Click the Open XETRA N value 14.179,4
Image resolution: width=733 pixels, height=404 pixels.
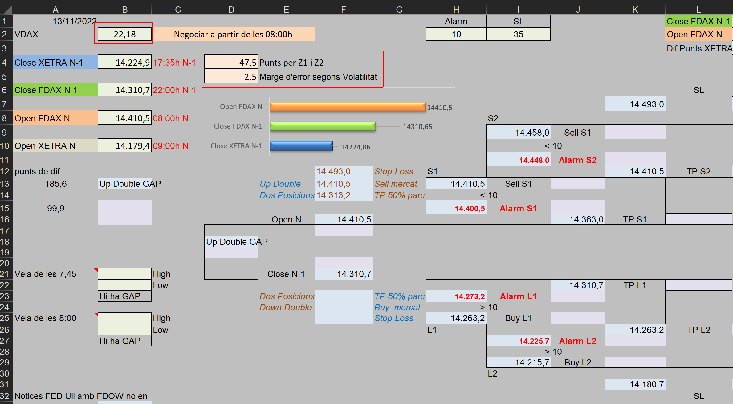tap(124, 146)
